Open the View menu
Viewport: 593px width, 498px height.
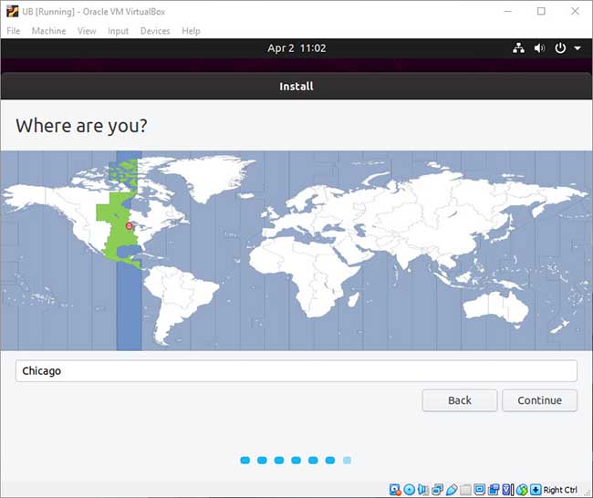pyautogui.click(x=87, y=31)
